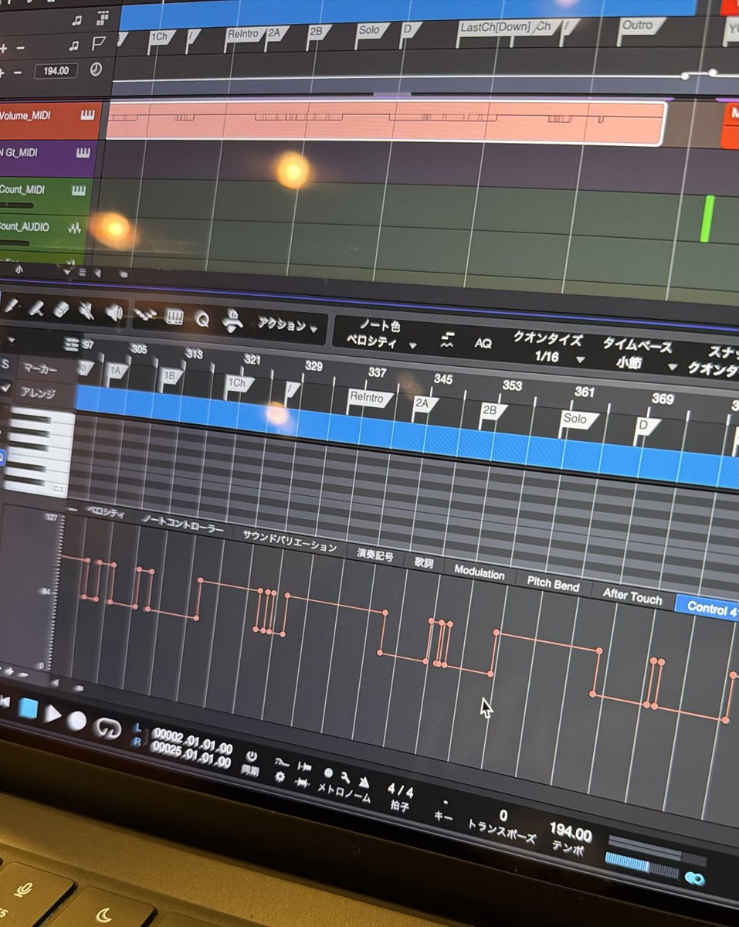Screen dimensions: 739x927
Task: Click the キー key field
Action: click(x=442, y=809)
